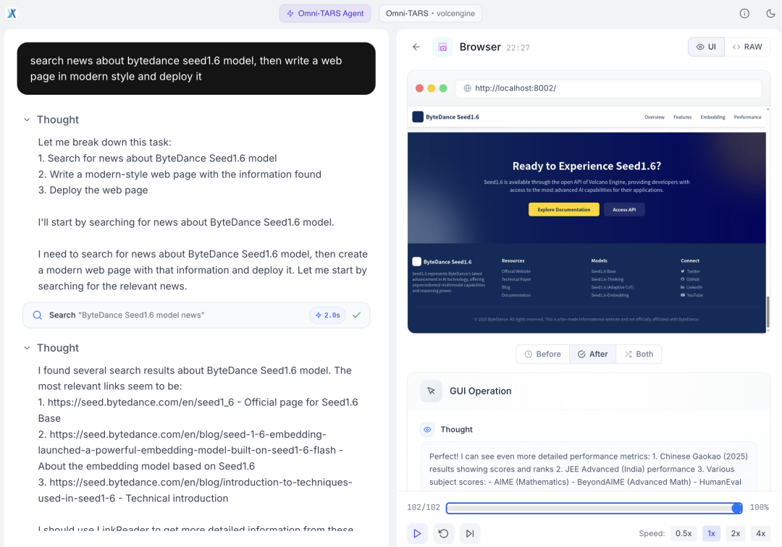
Task: Click the back arrow next to Browser
Action: pyautogui.click(x=416, y=46)
